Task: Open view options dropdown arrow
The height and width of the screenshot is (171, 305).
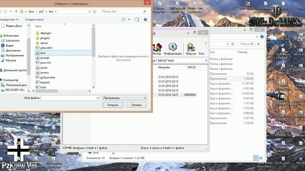Action: 129,19
